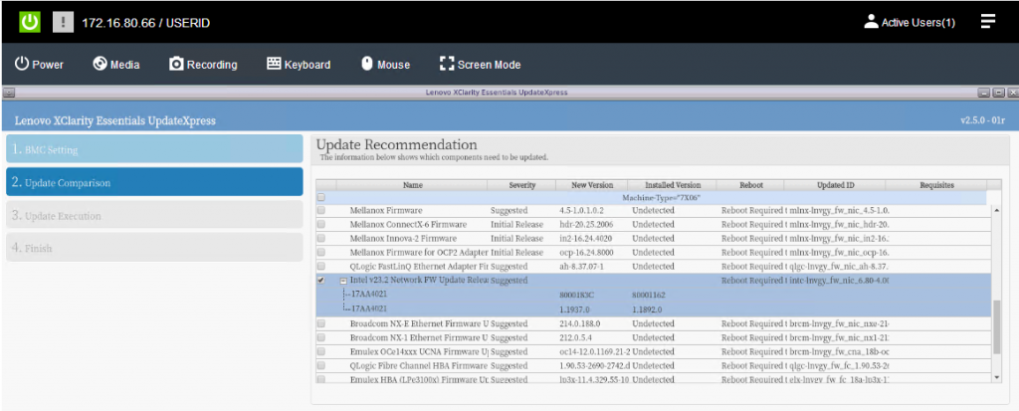The height and width of the screenshot is (411, 1019).
Task: Click version ocp-16.24.8000 cell
Action: click(x=586, y=253)
